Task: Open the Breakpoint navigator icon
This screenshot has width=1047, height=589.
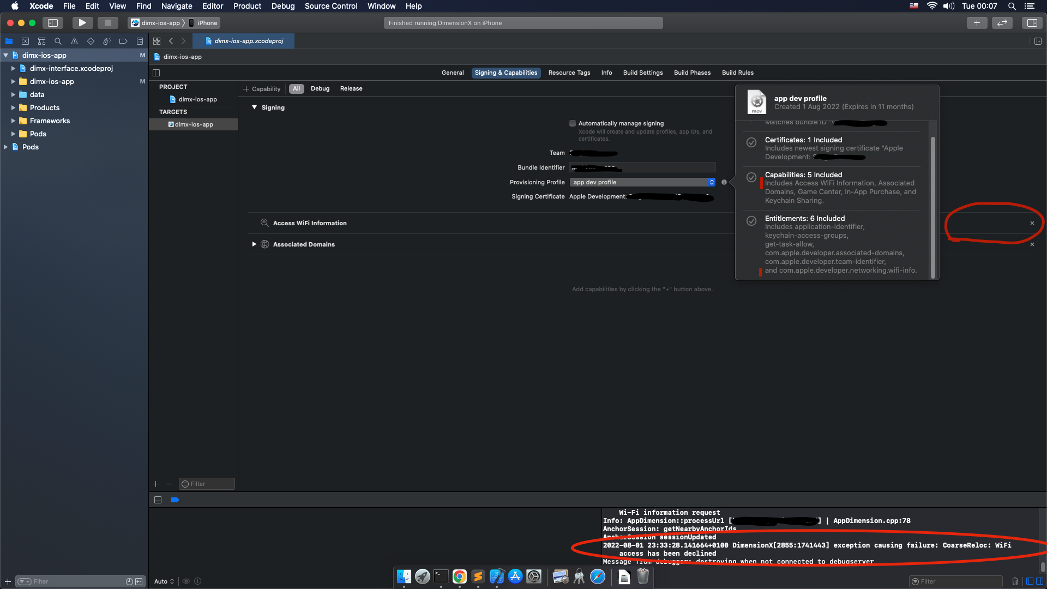Action: pos(123,41)
